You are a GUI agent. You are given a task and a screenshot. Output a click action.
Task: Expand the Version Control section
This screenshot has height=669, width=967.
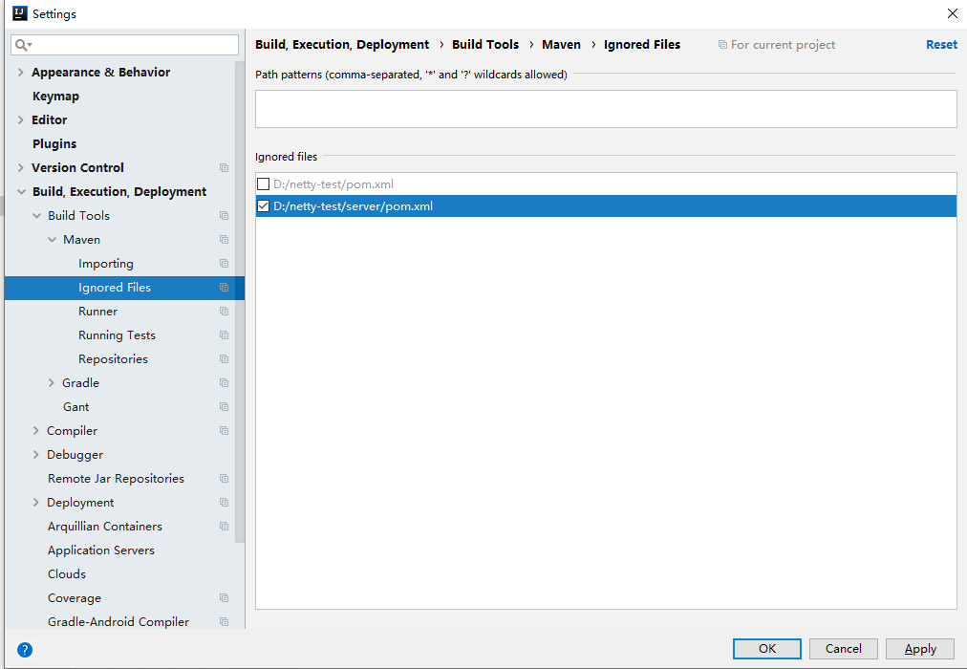(20, 167)
